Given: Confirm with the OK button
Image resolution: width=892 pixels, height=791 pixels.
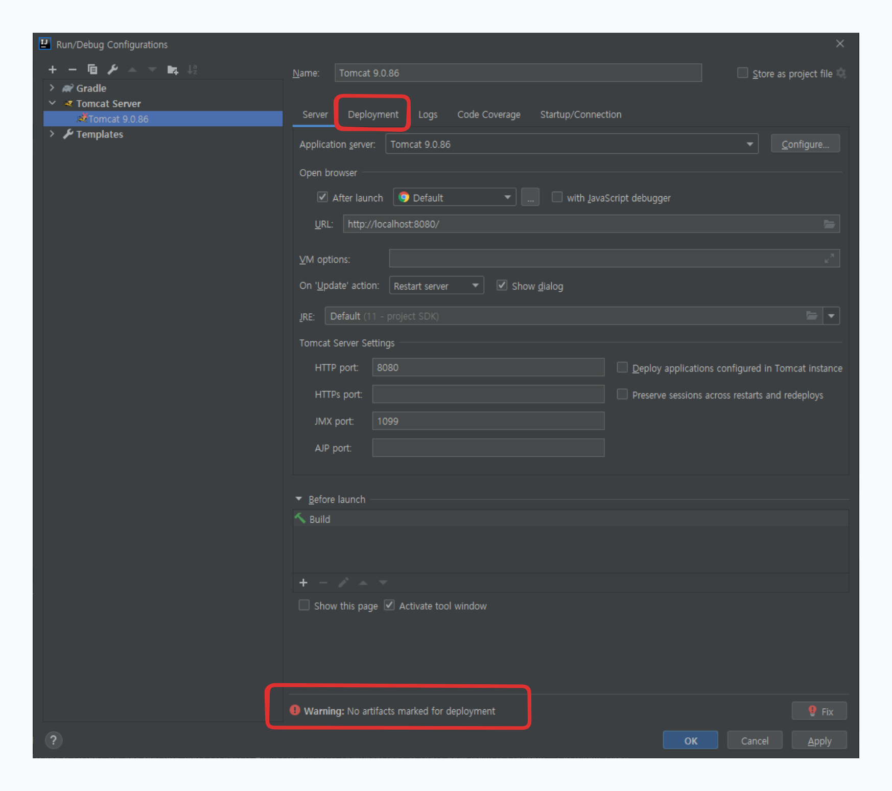Looking at the screenshot, I should (691, 740).
